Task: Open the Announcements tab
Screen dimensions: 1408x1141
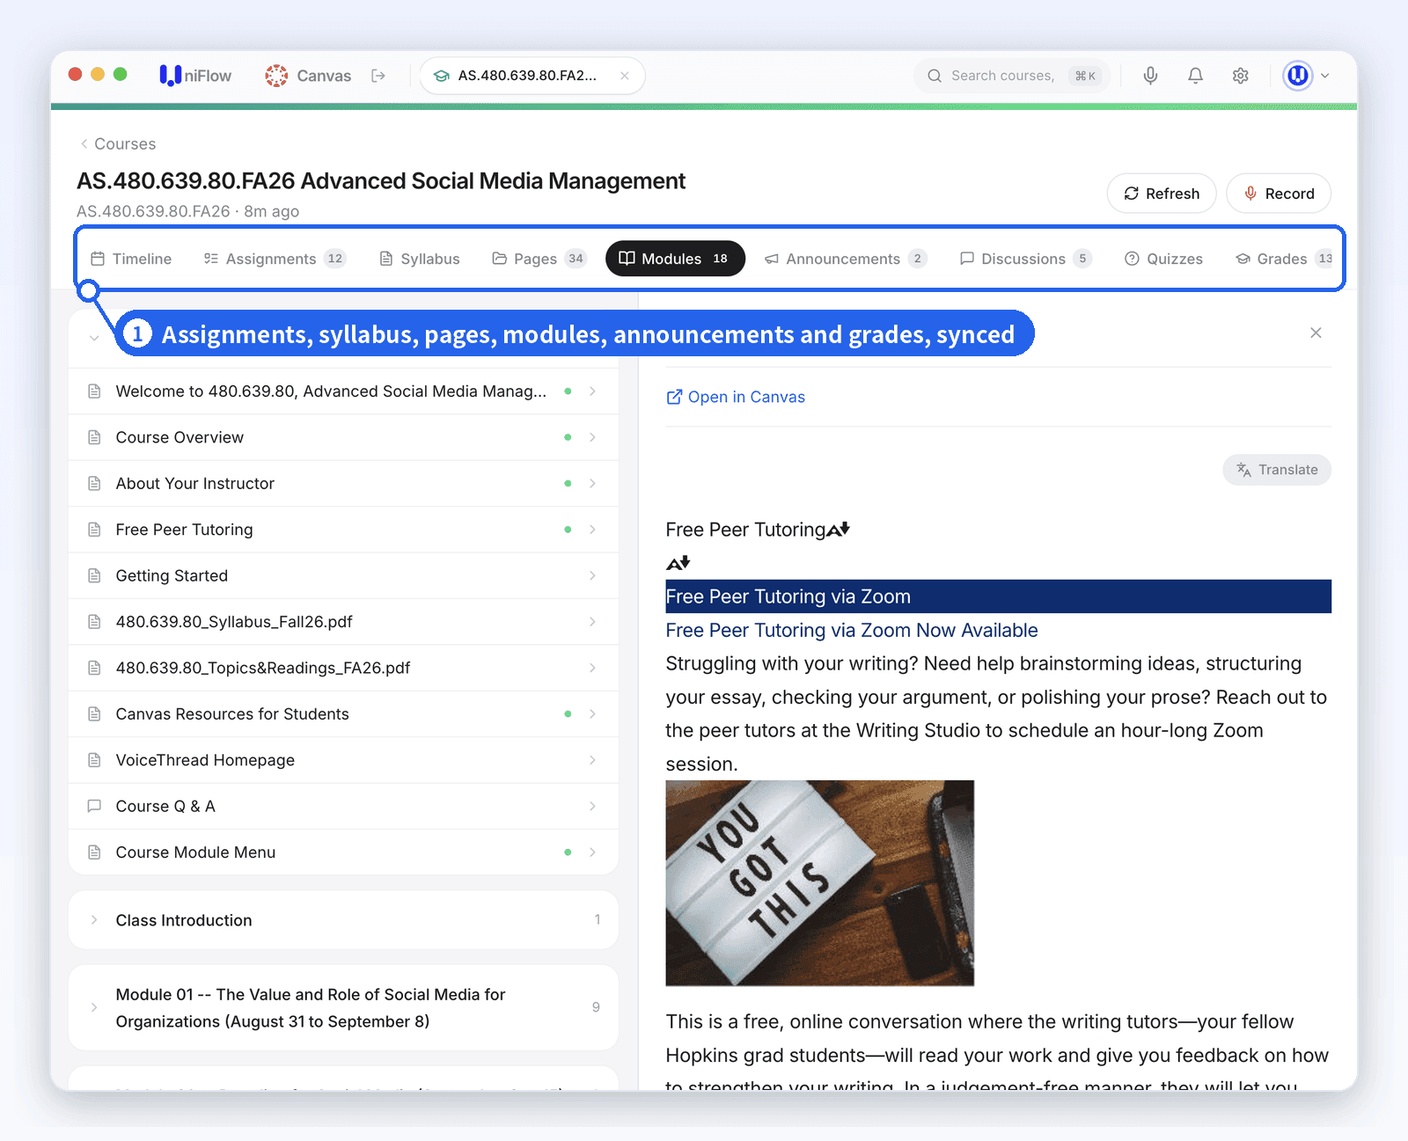Action: coord(845,259)
